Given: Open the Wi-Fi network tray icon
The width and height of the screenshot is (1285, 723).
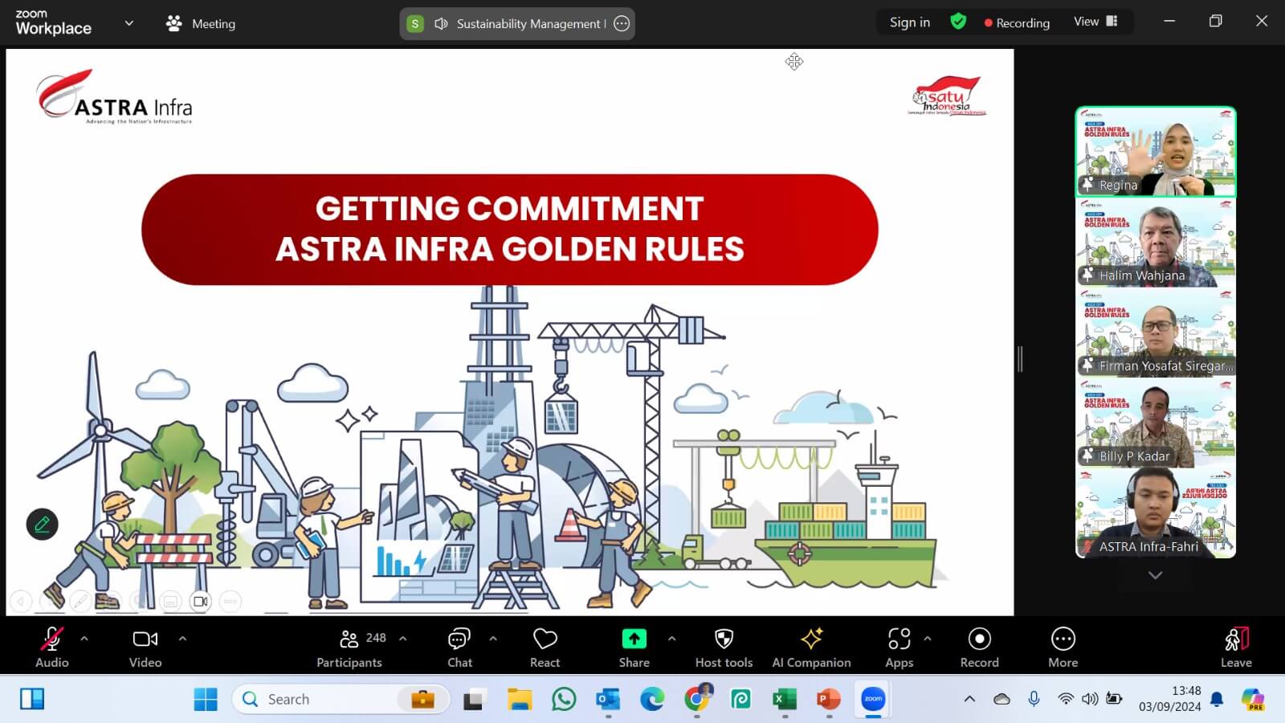Looking at the screenshot, I should tap(1066, 699).
